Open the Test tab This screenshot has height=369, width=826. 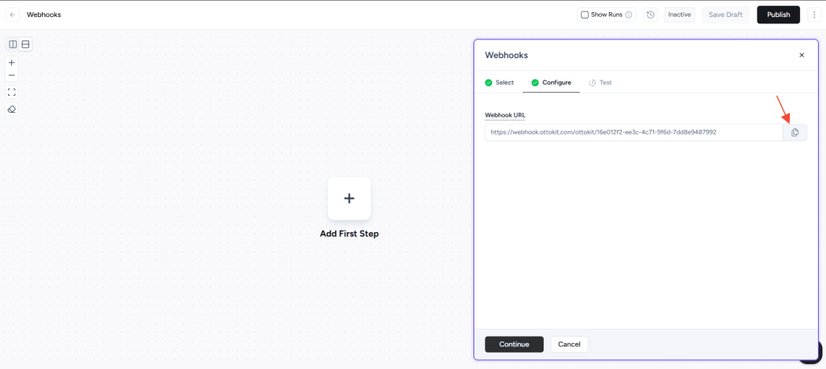pyautogui.click(x=600, y=82)
